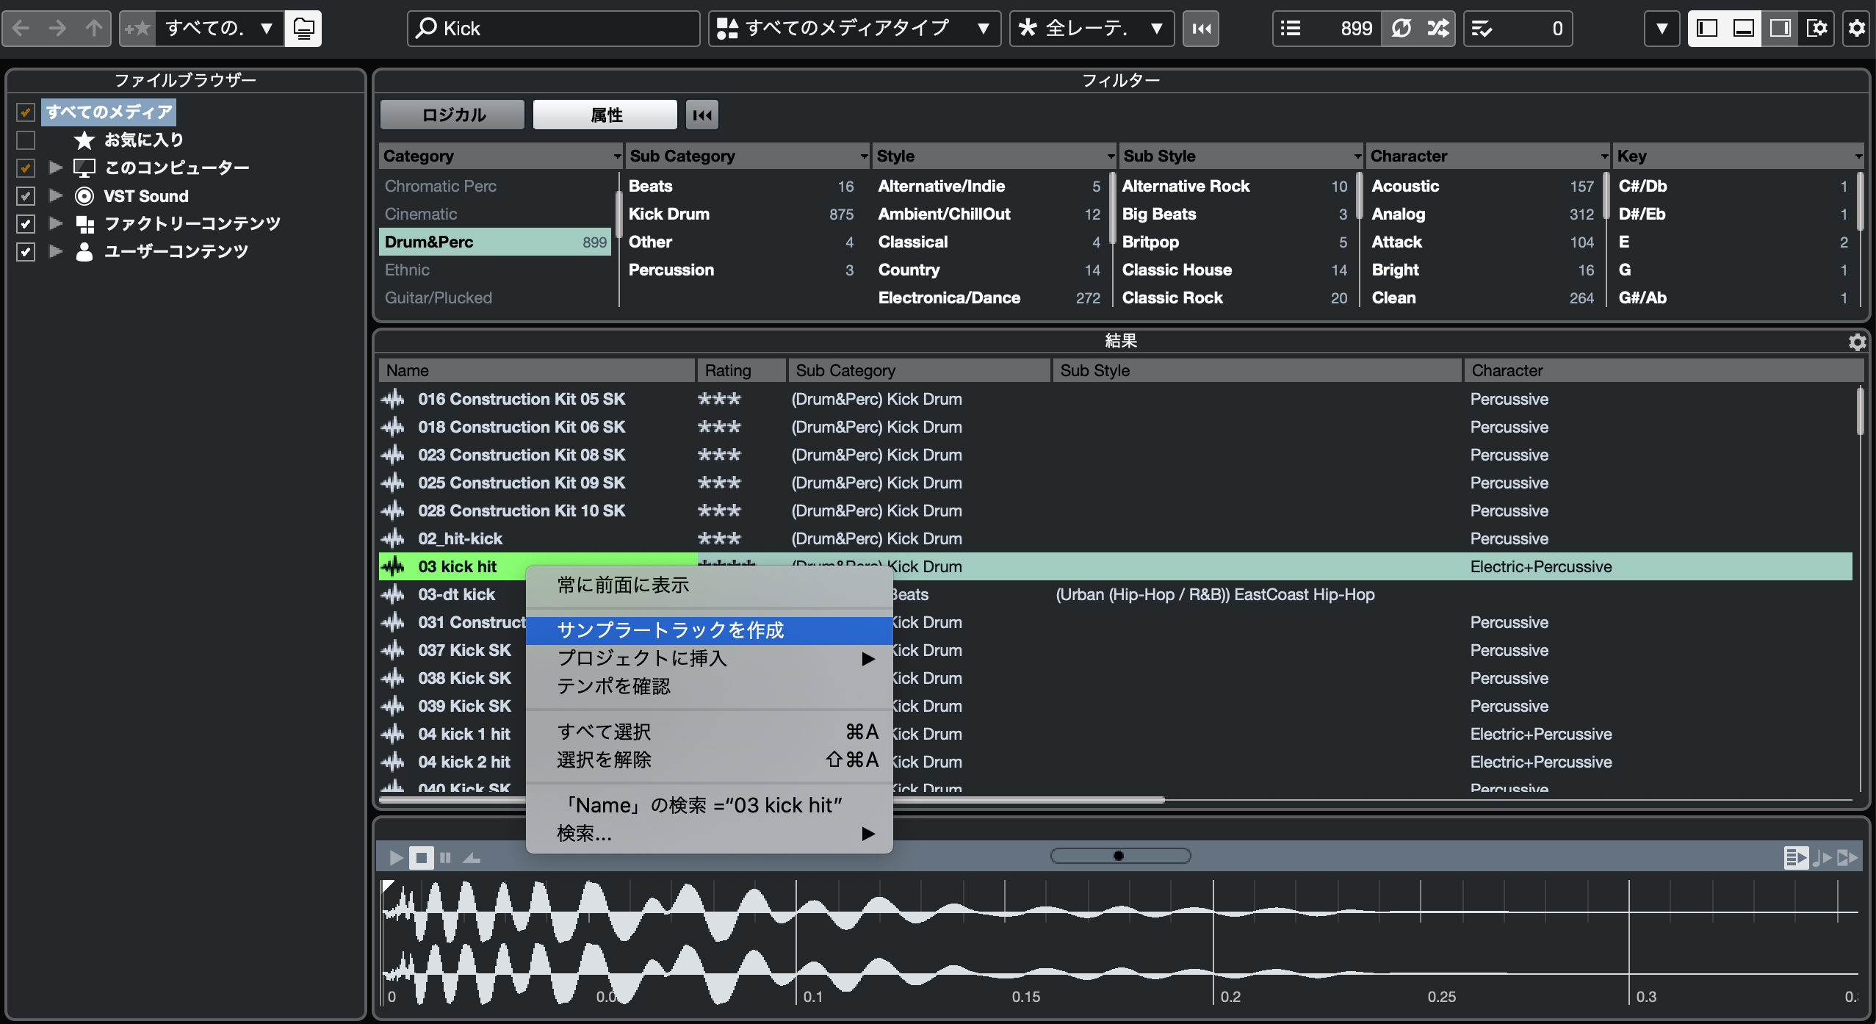Open the すべてのメディアタイプ dropdown
Screen dimensions: 1876x1024
click(854, 29)
